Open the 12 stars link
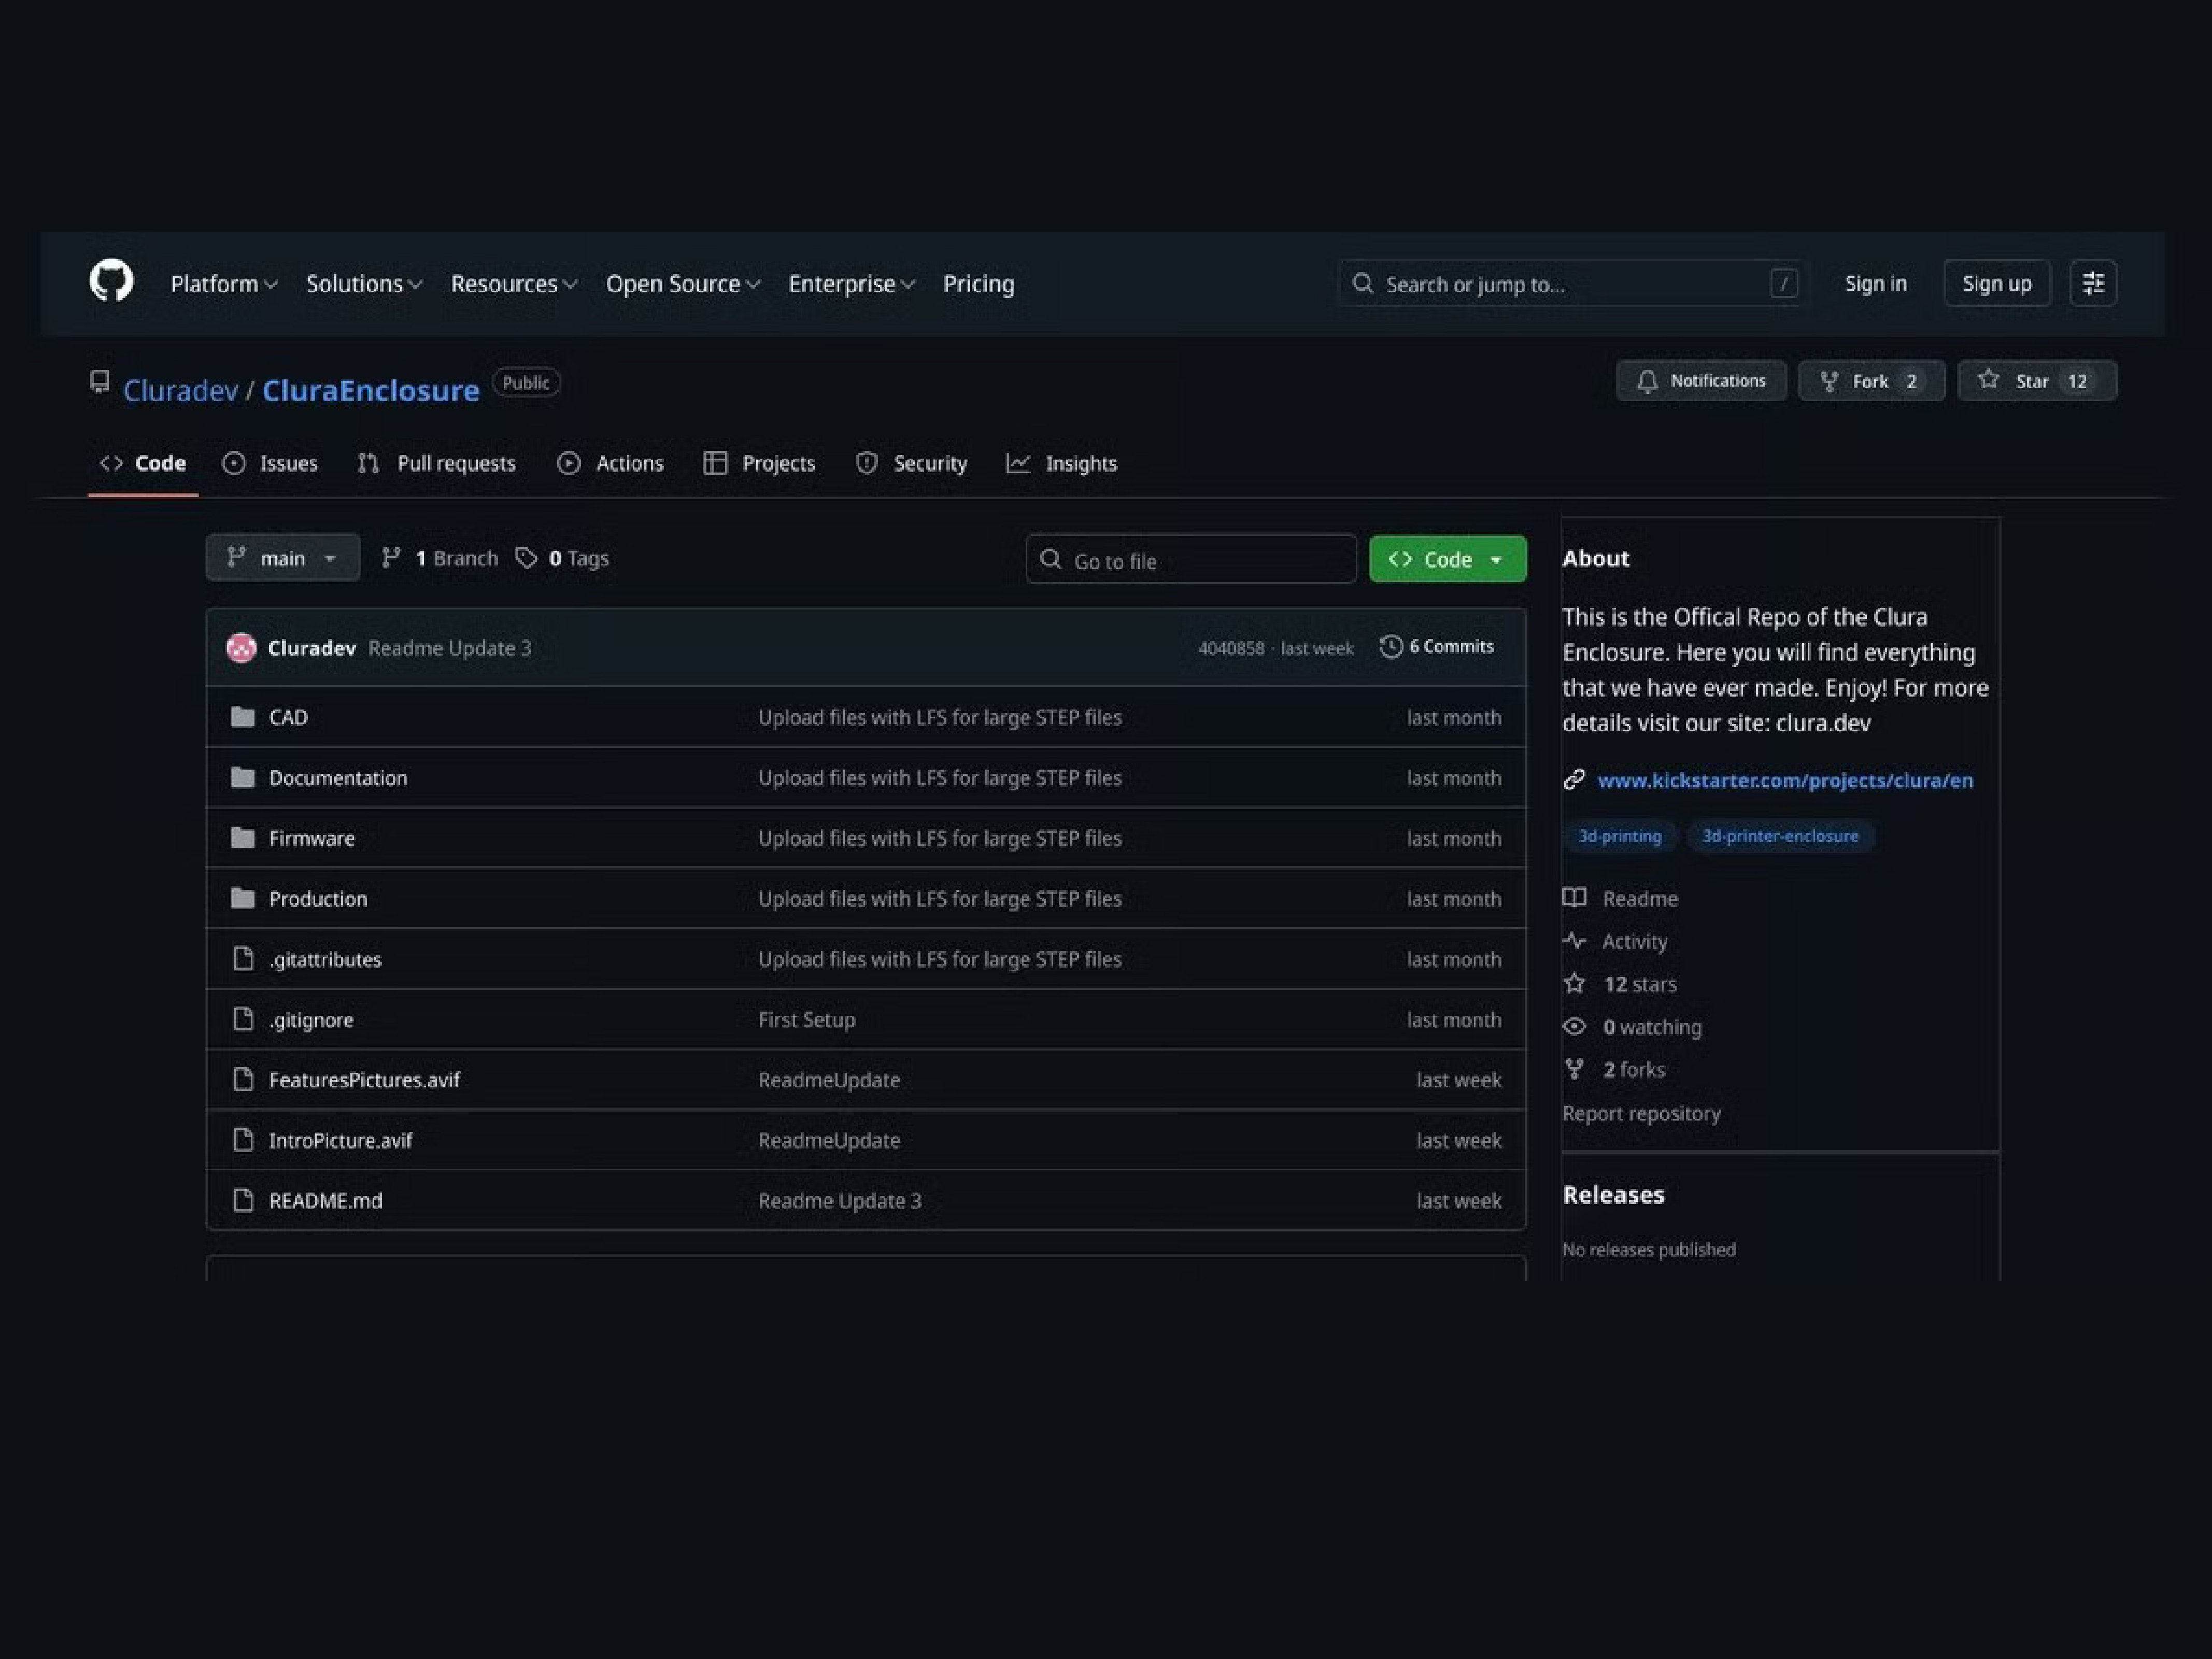Image resolution: width=2212 pixels, height=1659 pixels. click(1639, 984)
